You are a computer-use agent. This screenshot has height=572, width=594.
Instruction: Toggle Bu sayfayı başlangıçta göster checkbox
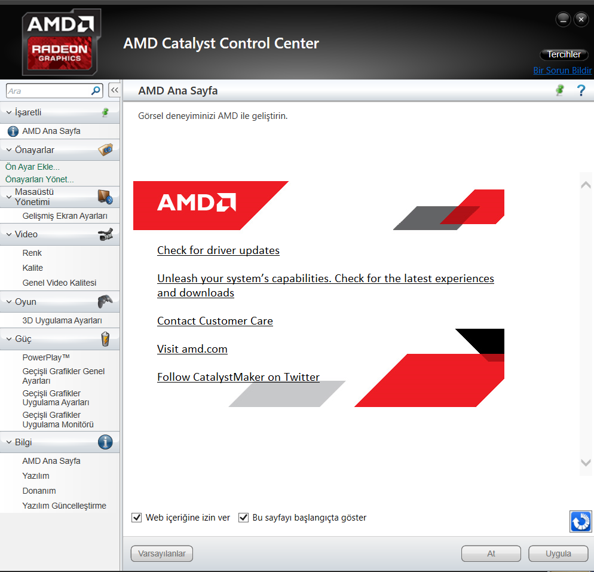pos(243,518)
